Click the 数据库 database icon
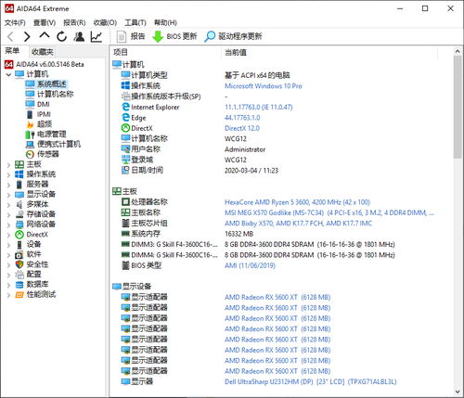464x398 pixels. [x=19, y=285]
